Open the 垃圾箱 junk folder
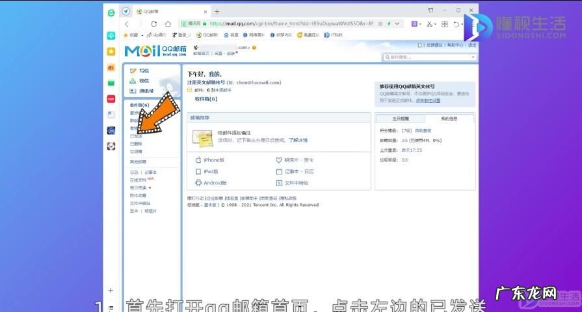 (x=136, y=152)
